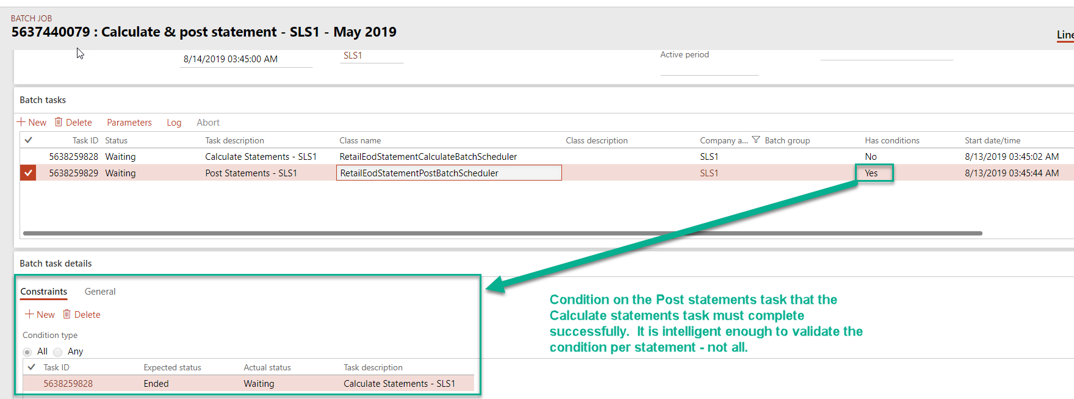
Task: Open Parameters for the batch task
Action: pos(129,123)
